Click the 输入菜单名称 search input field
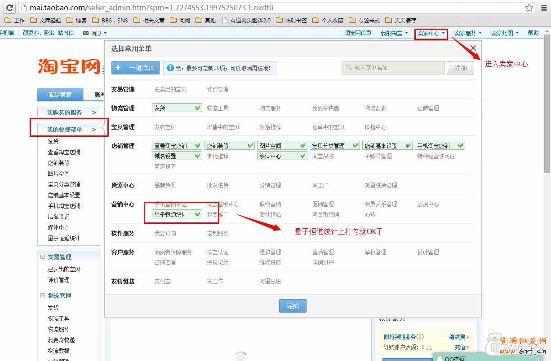Screen dimensions: 551x361 coord(395,67)
